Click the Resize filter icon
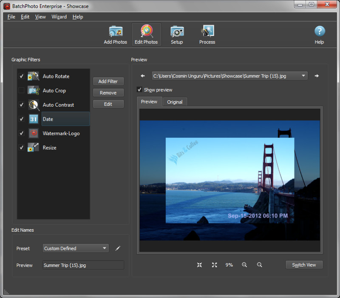This screenshot has width=340, height=298. click(x=34, y=148)
